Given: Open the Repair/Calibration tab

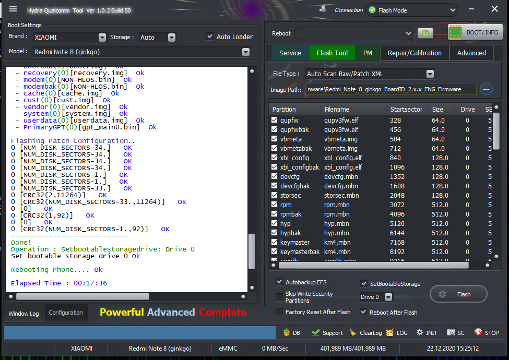Looking at the screenshot, I should 415,53.
